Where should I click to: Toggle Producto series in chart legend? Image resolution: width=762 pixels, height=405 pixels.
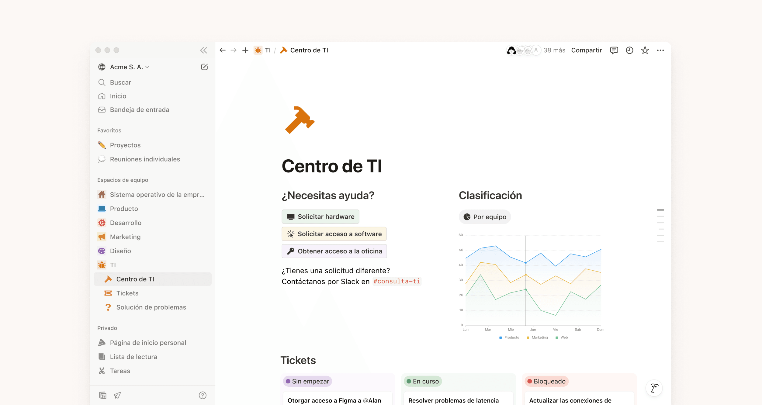[x=509, y=337]
